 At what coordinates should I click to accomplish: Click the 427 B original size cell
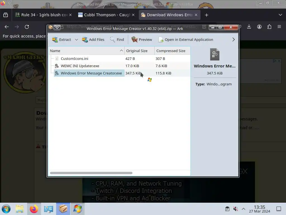[130, 59]
